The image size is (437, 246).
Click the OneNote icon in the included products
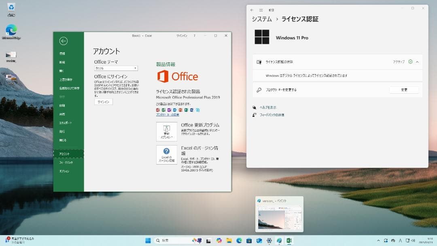pos(170,110)
